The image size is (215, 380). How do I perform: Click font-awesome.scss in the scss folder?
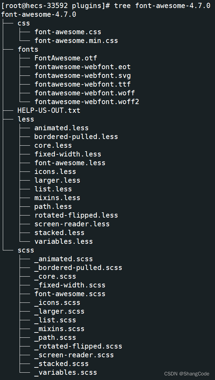pyautogui.click(x=70, y=294)
